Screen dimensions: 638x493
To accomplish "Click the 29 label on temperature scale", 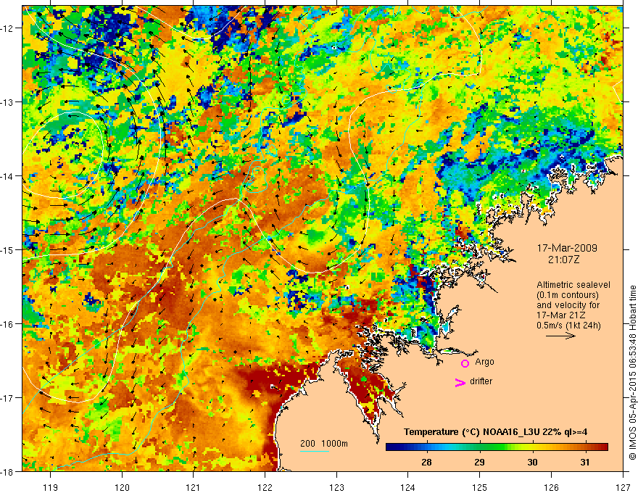I will click(479, 462).
